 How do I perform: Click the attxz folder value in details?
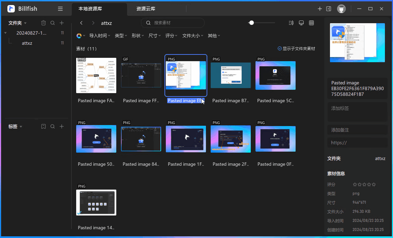click(380, 159)
